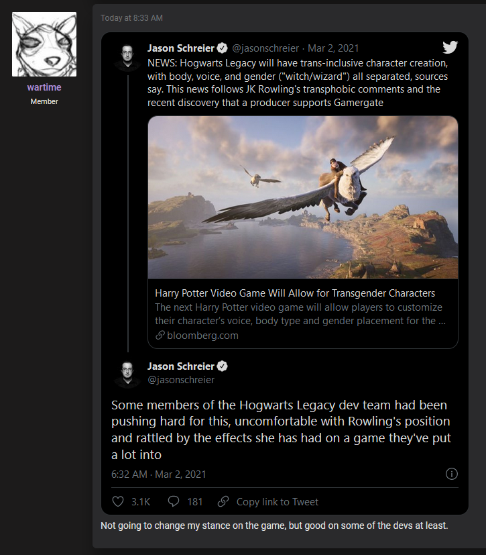486x555 pixels.
Task: Open the wartime username profile link
Action: pyautogui.click(x=44, y=88)
